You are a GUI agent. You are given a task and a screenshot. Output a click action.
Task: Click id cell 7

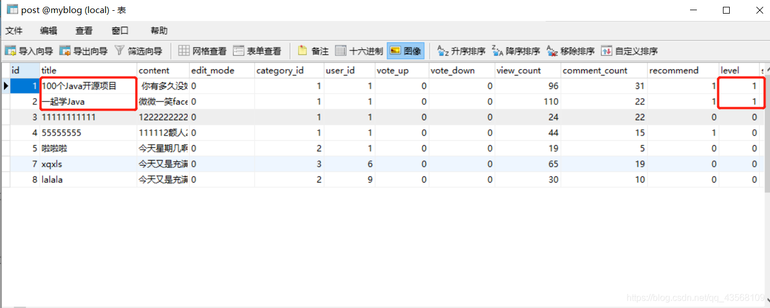tap(24, 164)
